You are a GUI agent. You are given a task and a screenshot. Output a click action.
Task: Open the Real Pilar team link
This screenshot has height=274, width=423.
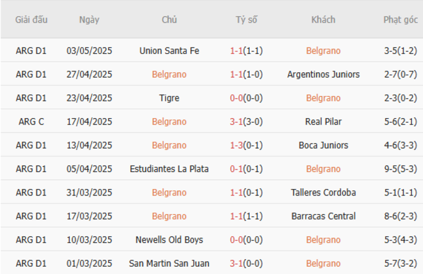[323, 122]
